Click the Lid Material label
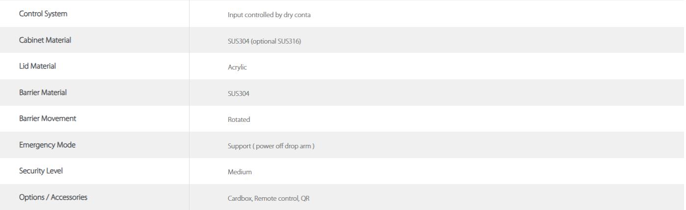Image resolution: width=686 pixels, height=210 pixels. [37, 66]
